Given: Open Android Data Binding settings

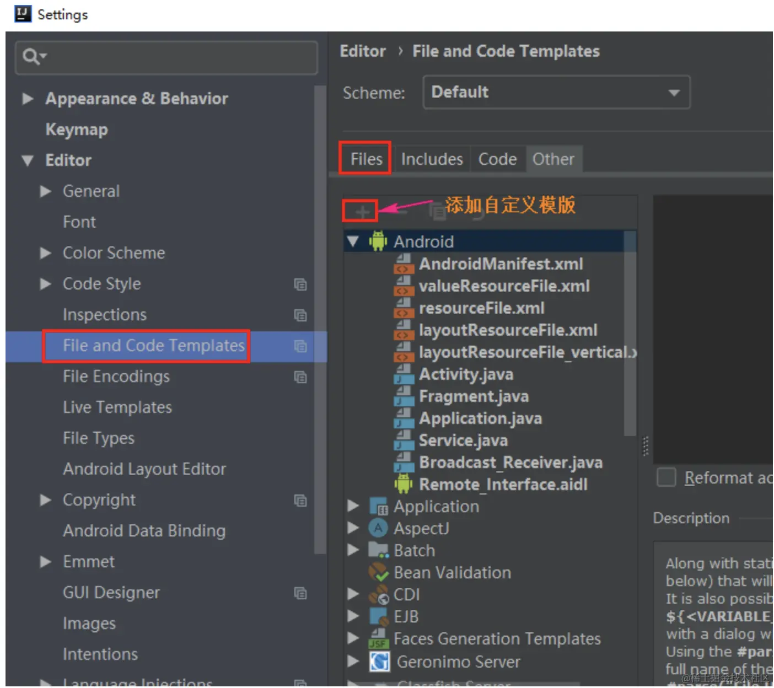Looking at the screenshot, I should 144,531.
